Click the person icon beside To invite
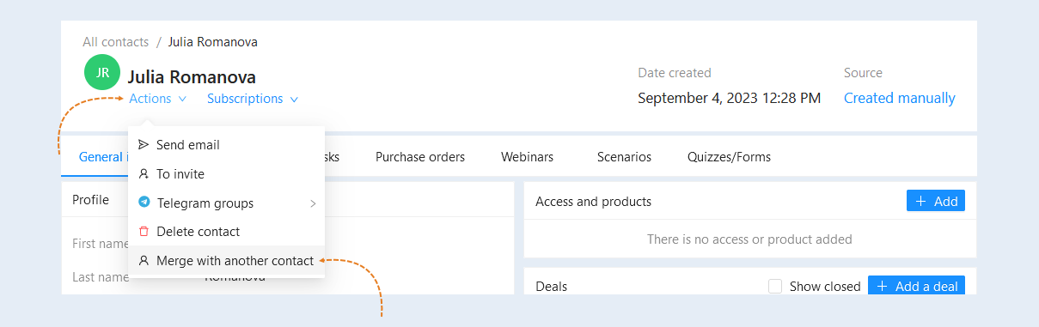Viewport: 1039px width, 327px height. click(x=144, y=174)
